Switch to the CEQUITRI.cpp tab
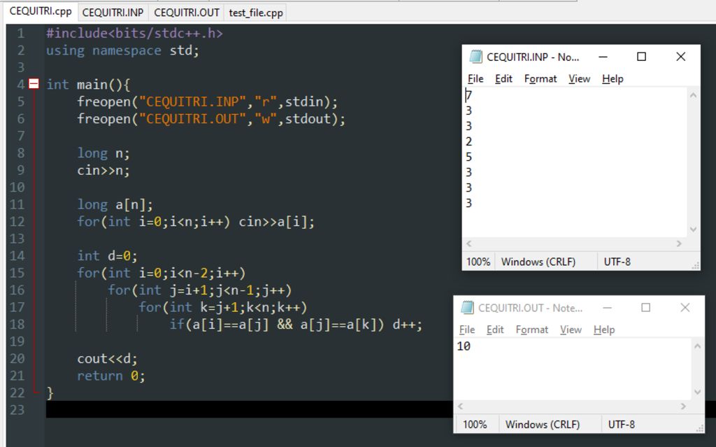Viewport: 716px width, 447px height. tap(40, 11)
